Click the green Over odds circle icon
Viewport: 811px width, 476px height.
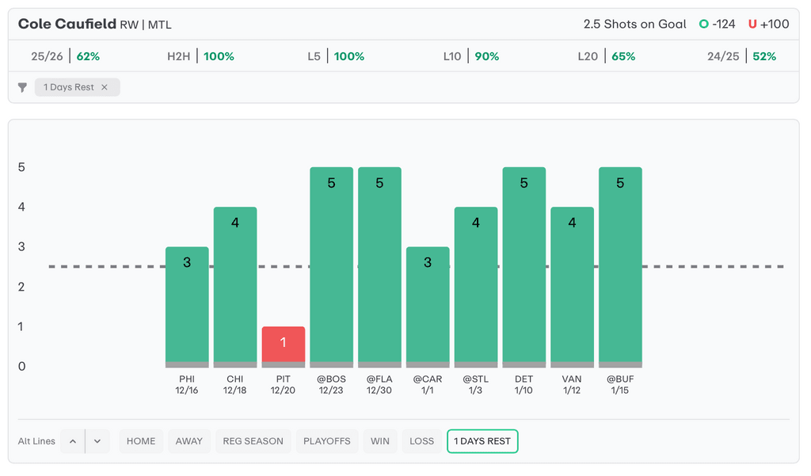pyautogui.click(x=703, y=25)
